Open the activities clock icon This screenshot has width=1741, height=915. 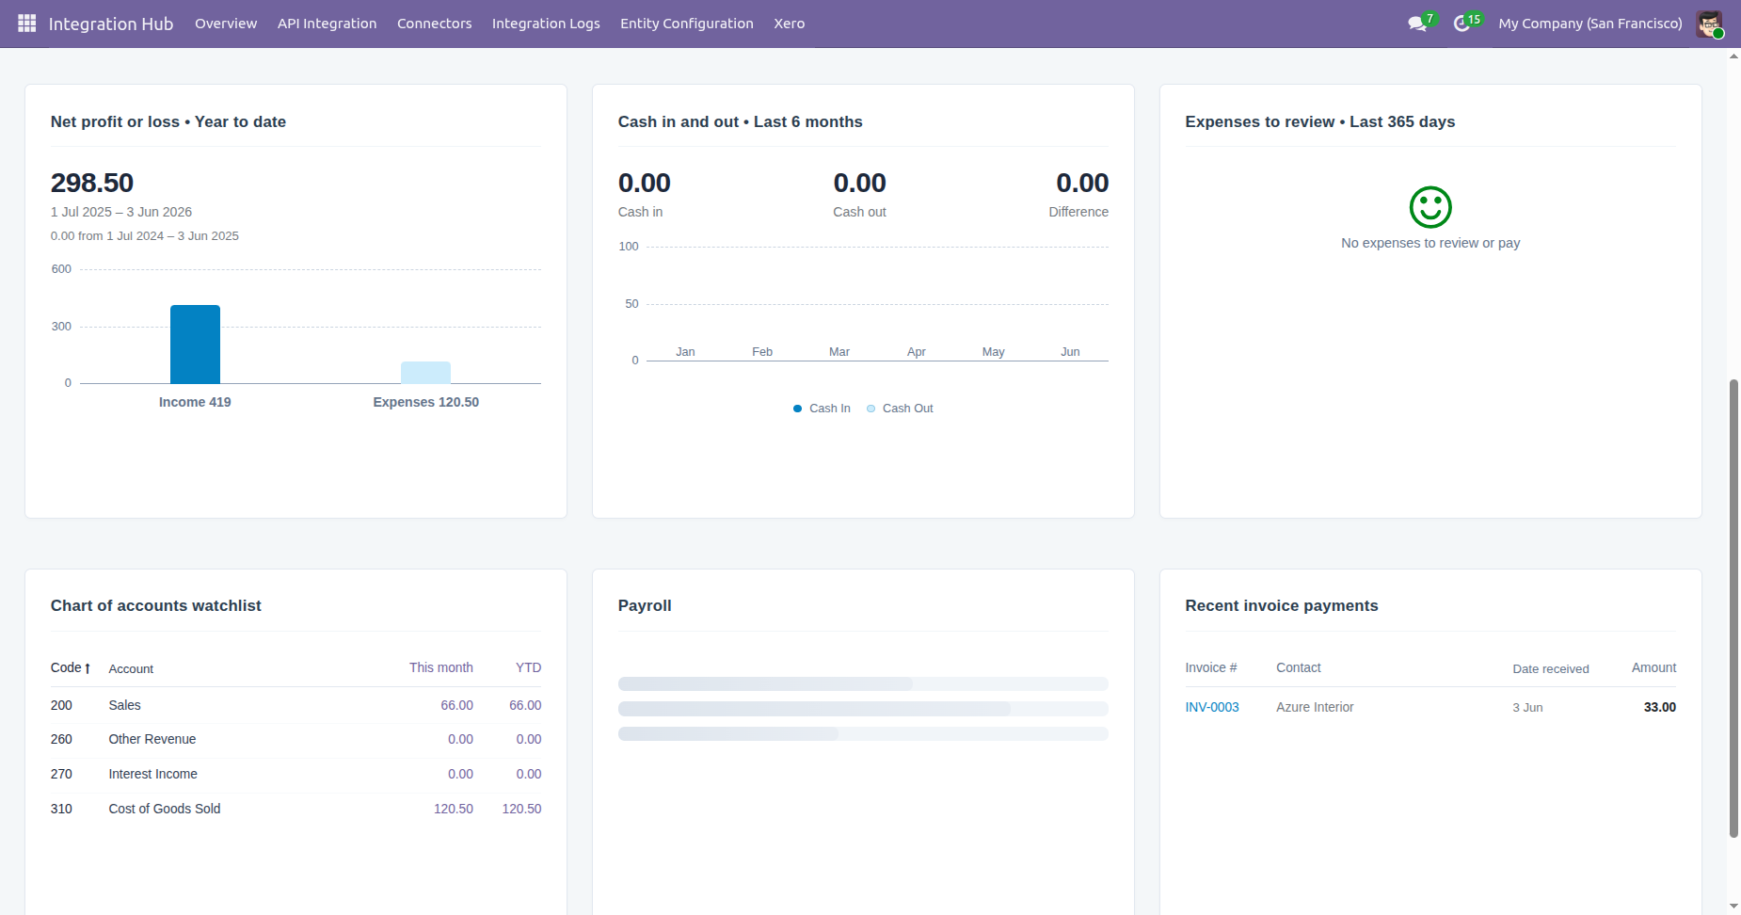coord(1462,24)
